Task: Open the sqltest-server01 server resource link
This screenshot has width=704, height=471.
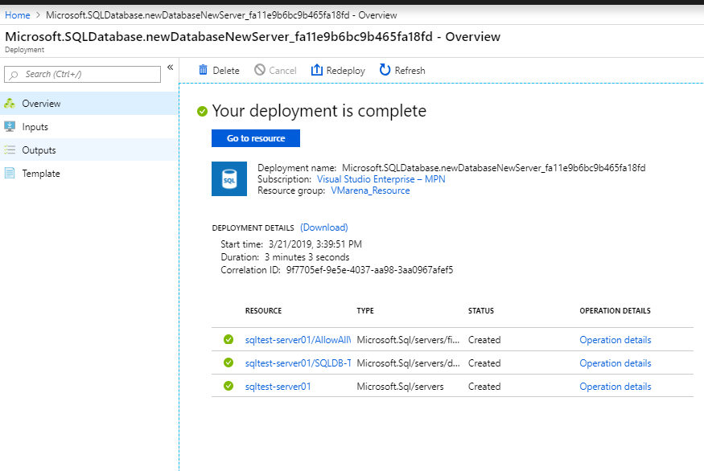Action: click(278, 387)
